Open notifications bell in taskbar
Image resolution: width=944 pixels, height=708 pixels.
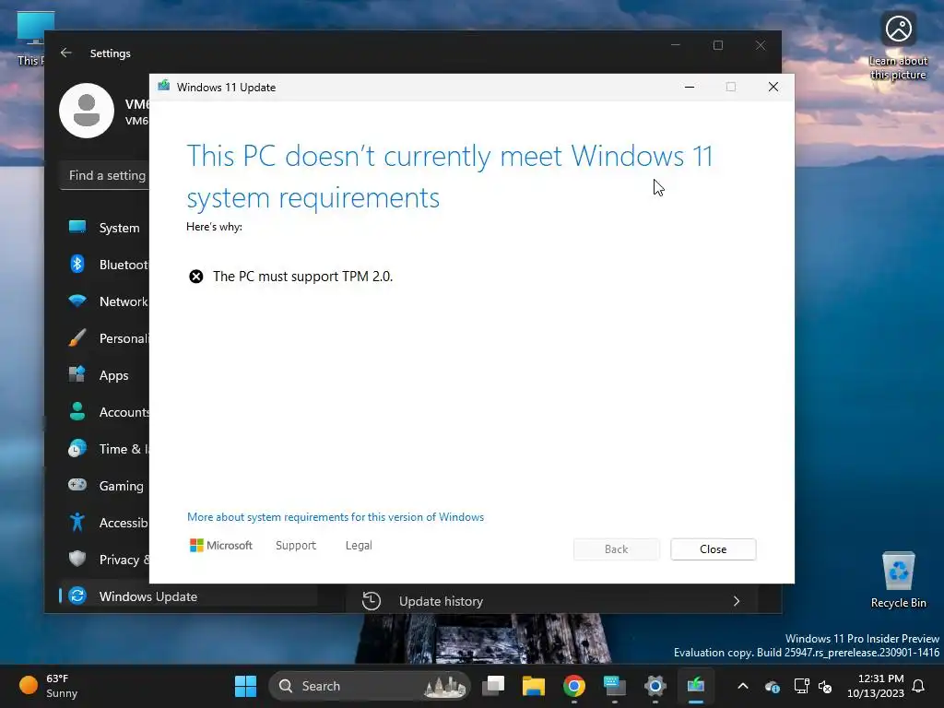click(919, 686)
